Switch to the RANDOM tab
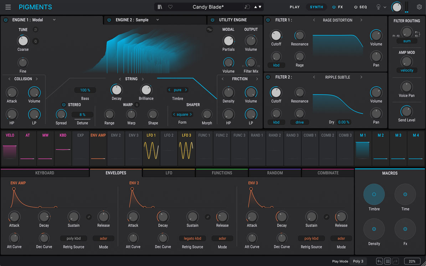 [x=275, y=173]
